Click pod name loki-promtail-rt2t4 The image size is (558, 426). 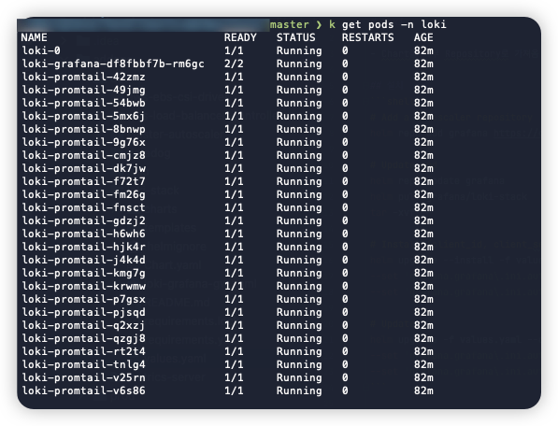point(83,351)
